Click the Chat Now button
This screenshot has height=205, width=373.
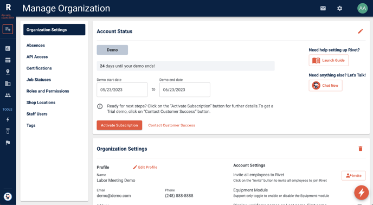point(325,86)
